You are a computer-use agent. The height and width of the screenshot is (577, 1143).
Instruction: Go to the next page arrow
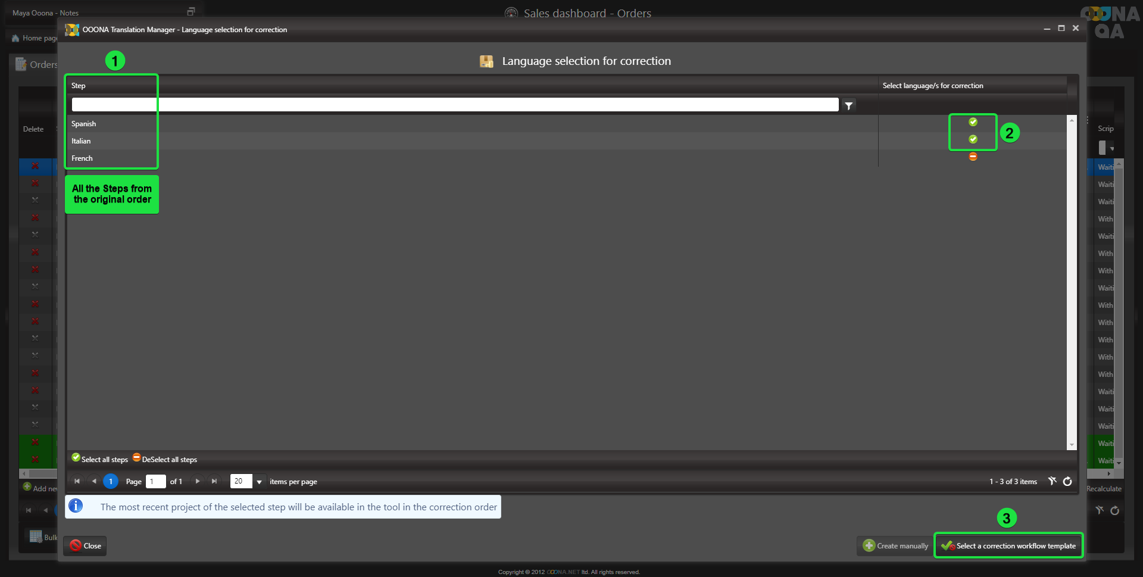pos(198,481)
